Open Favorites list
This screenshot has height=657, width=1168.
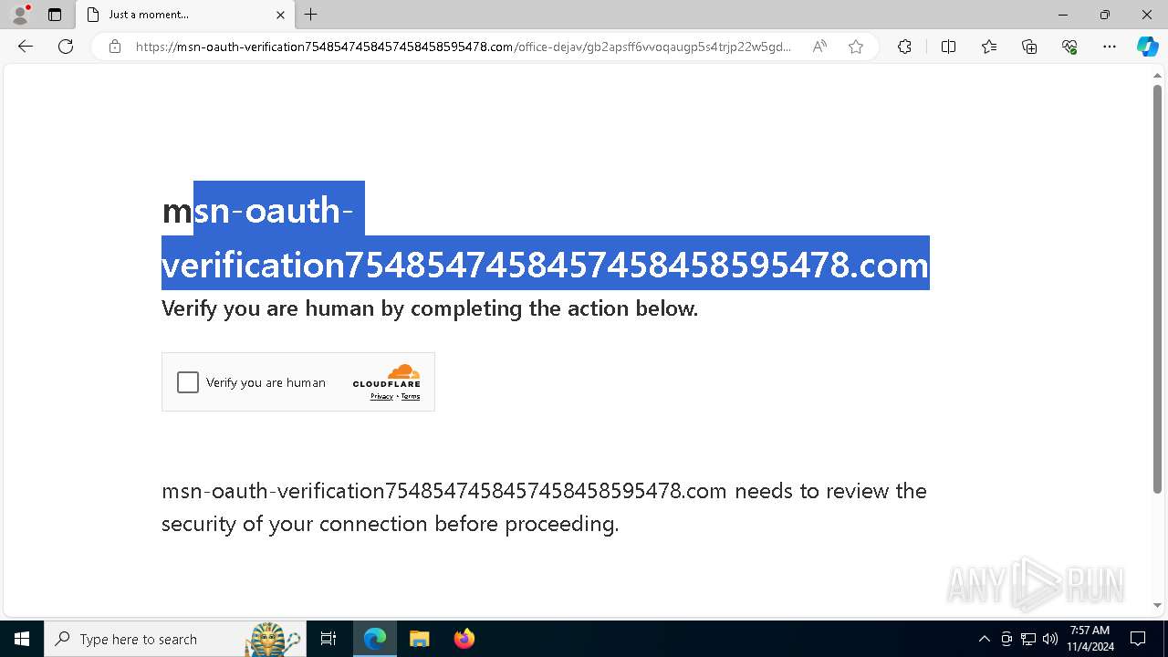coord(989,47)
